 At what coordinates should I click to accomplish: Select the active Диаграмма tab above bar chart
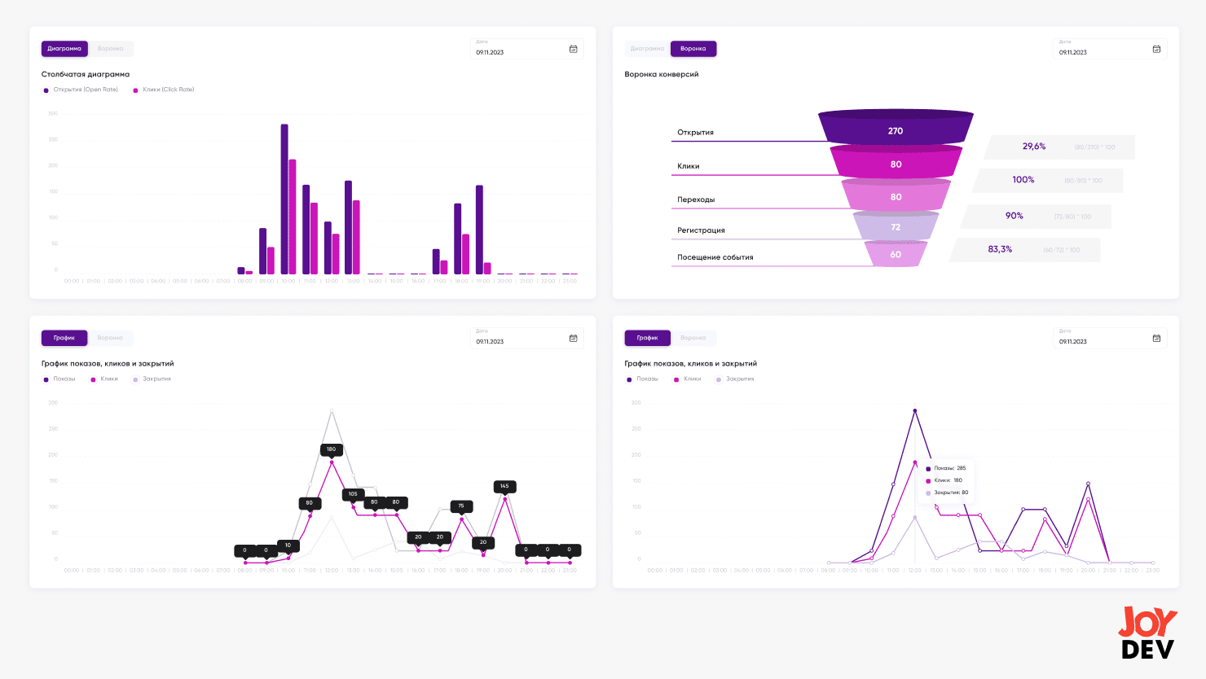click(x=64, y=49)
